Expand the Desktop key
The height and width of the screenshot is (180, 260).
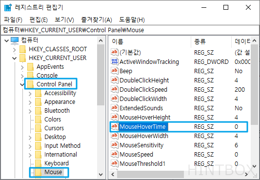pyautogui.click(x=30, y=138)
